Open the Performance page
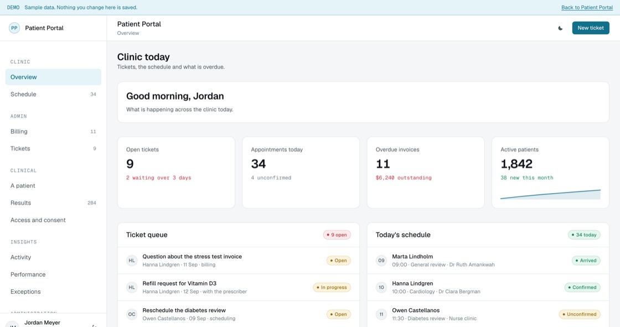Viewport: 620px width, 327px height. (x=53, y=274)
